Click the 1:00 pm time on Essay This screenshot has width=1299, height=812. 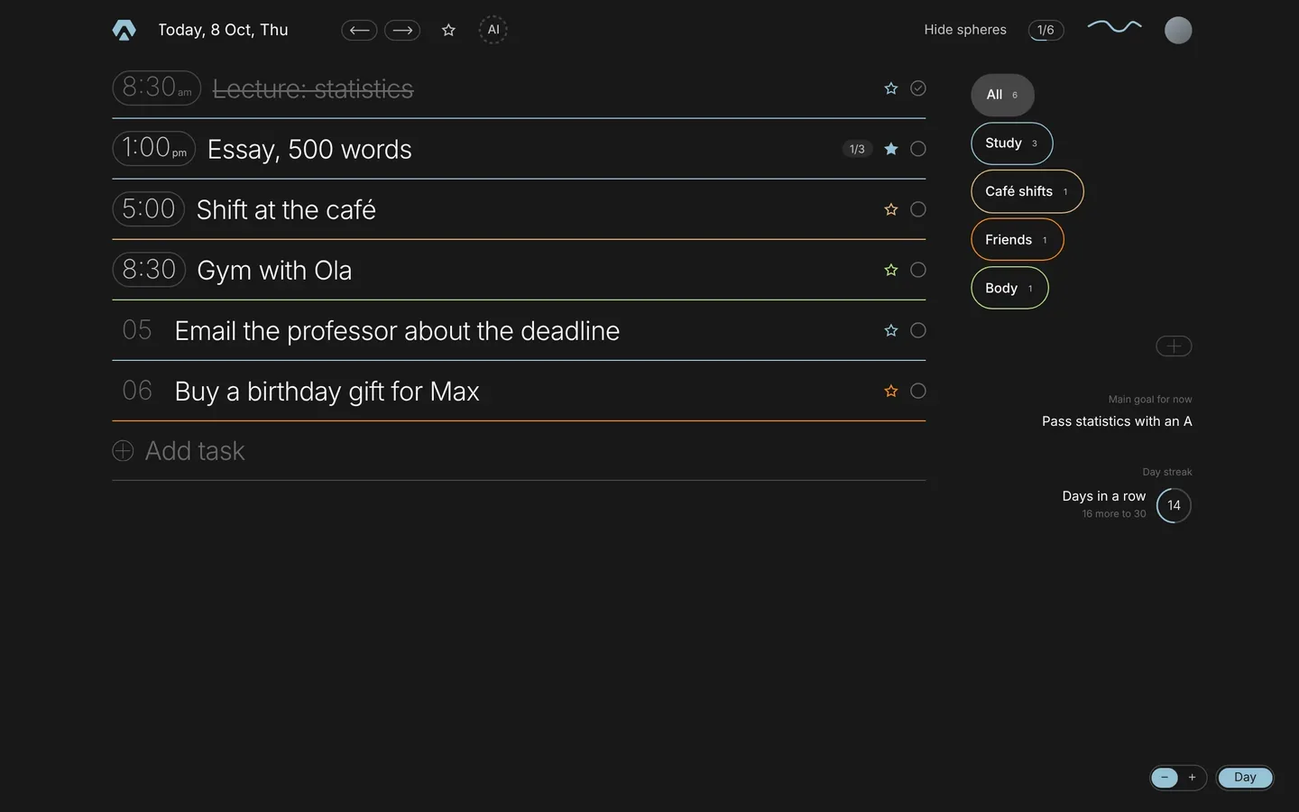pos(154,148)
